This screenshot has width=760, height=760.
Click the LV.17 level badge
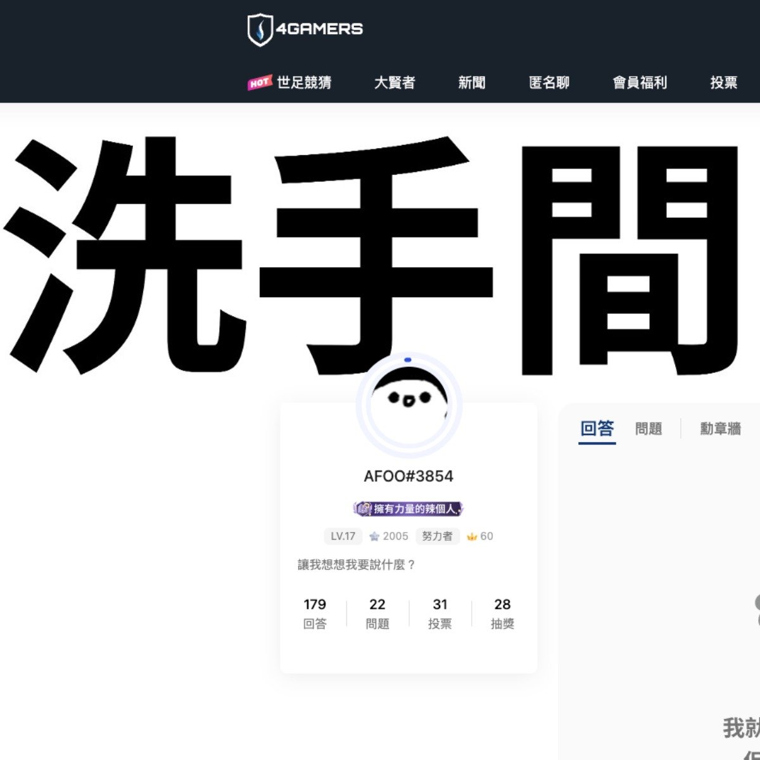pyautogui.click(x=343, y=536)
